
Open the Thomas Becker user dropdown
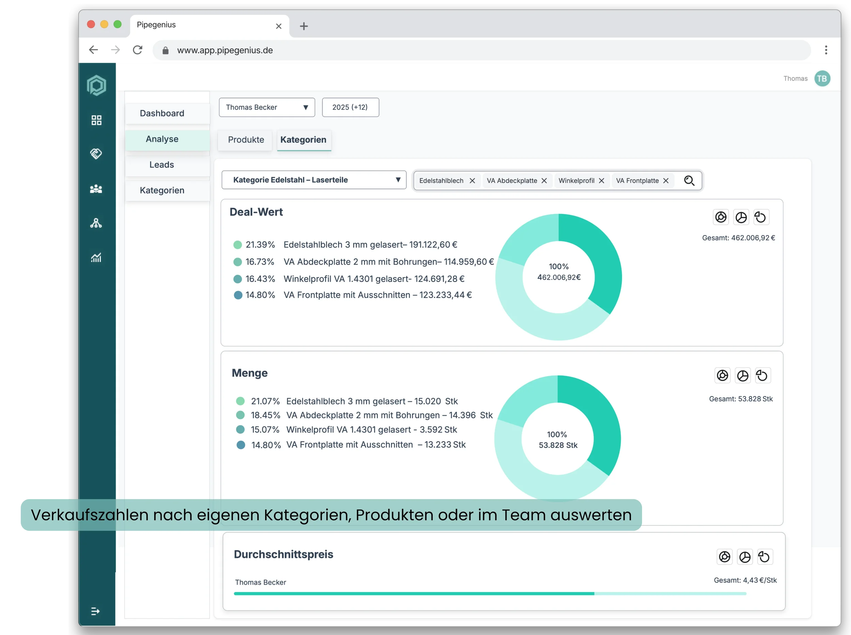[x=267, y=107]
